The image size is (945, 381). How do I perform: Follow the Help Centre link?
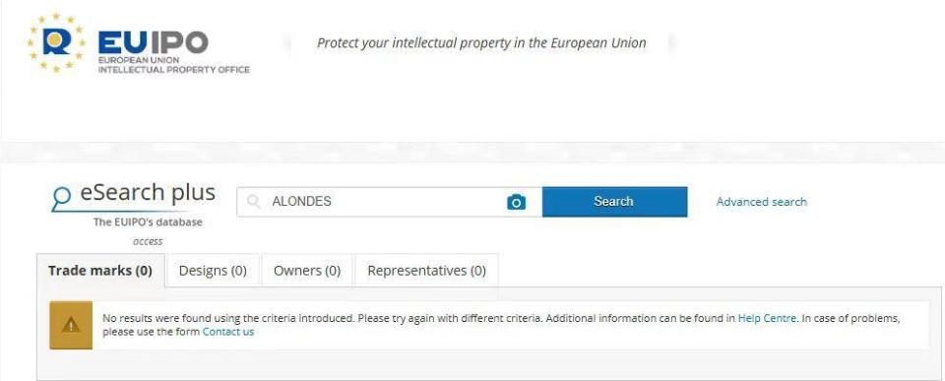click(767, 318)
